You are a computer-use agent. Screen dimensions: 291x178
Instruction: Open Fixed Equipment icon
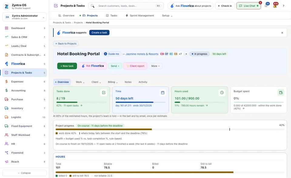(6, 126)
